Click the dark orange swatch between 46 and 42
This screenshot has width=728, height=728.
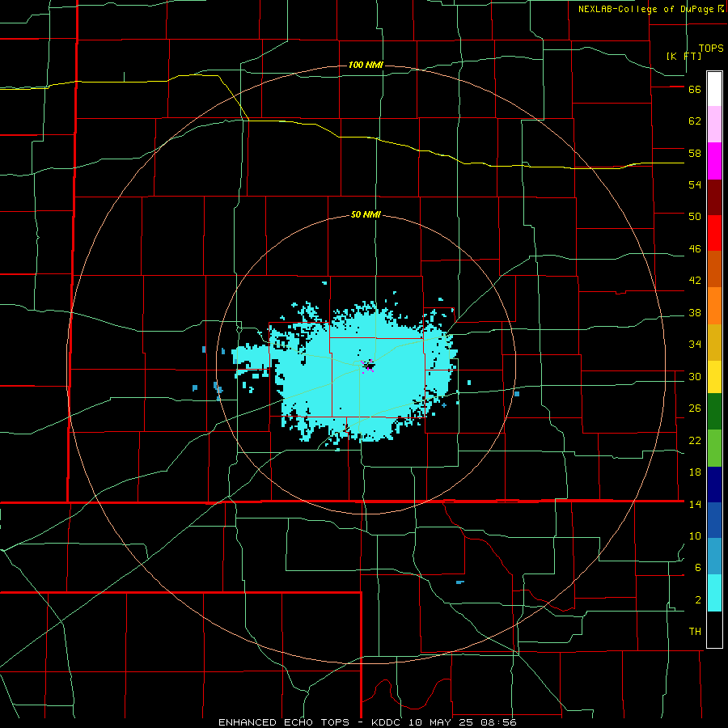714,269
